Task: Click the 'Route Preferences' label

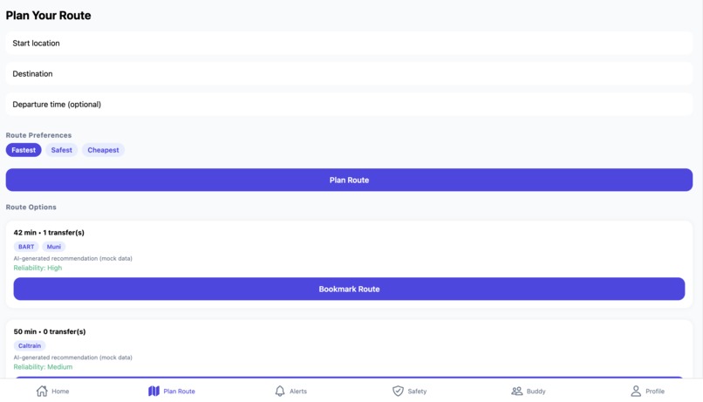Action: [38, 135]
